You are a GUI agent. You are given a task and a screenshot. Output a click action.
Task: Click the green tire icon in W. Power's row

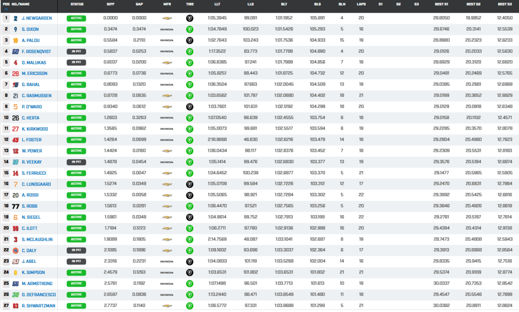click(x=190, y=151)
